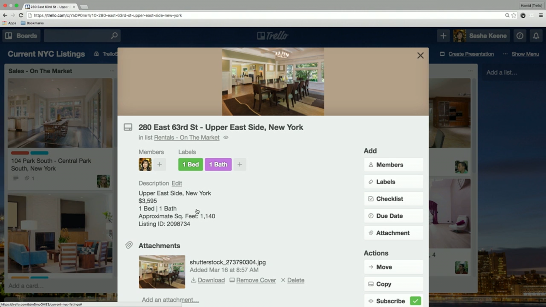
Task: Click the browser back arrow
Action: tap(5, 15)
